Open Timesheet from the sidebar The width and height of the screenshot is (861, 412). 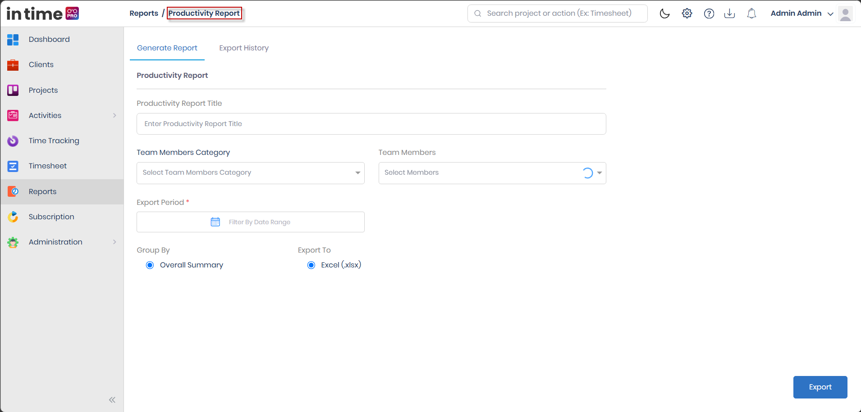coord(62,166)
